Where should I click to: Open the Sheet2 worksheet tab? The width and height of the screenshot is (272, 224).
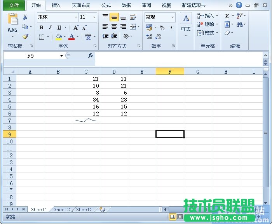pos(61,210)
